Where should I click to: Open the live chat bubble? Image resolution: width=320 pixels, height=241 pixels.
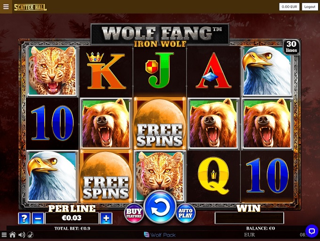tap(312, 231)
